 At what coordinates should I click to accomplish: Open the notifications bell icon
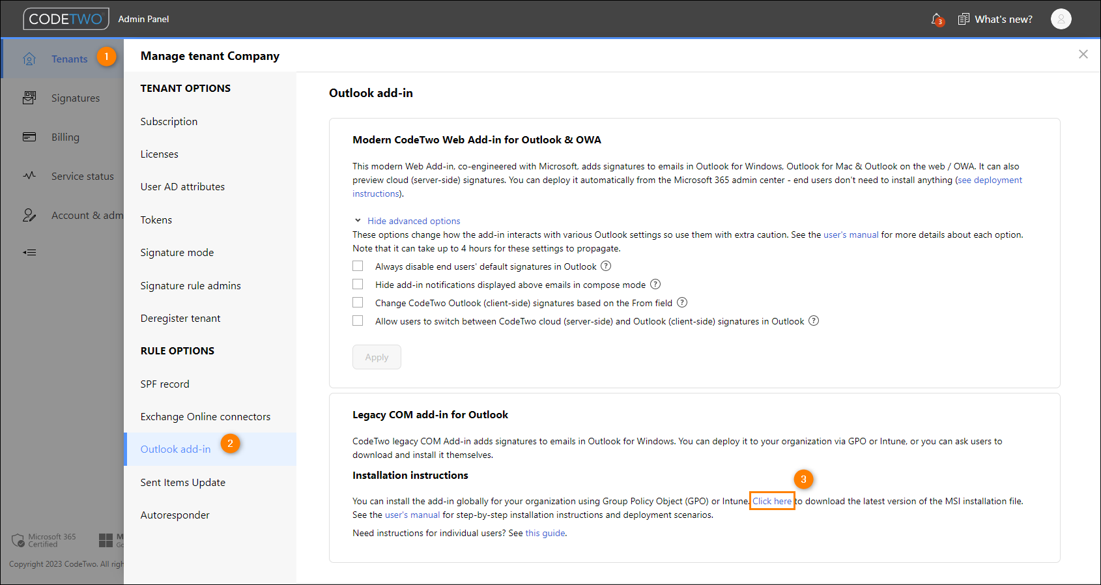pyautogui.click(x=937, y=20)
